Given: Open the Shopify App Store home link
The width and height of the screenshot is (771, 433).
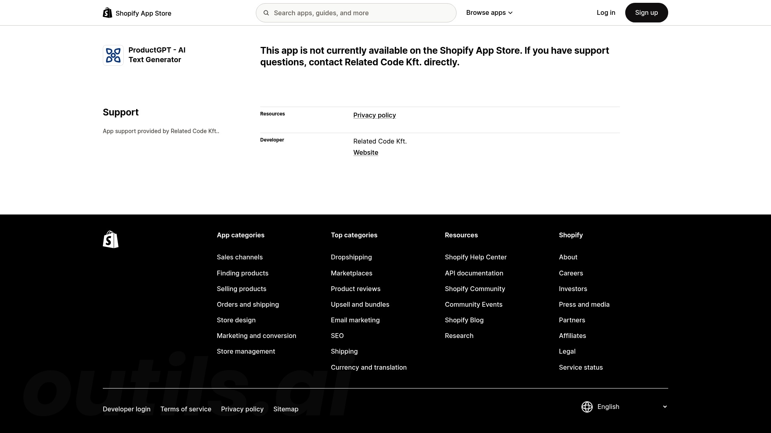Looking at the screenshot, I should (x=137, y=13).
